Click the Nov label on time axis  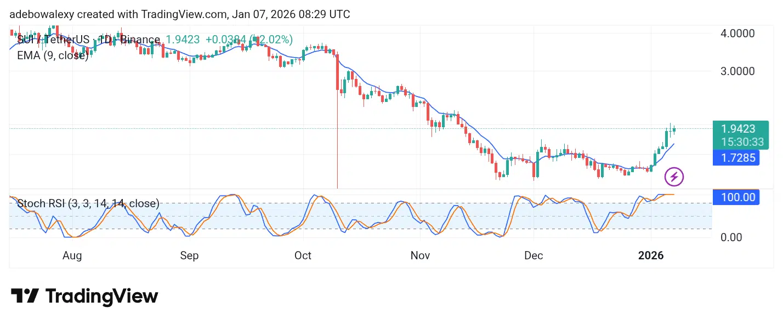click(420, 255)
